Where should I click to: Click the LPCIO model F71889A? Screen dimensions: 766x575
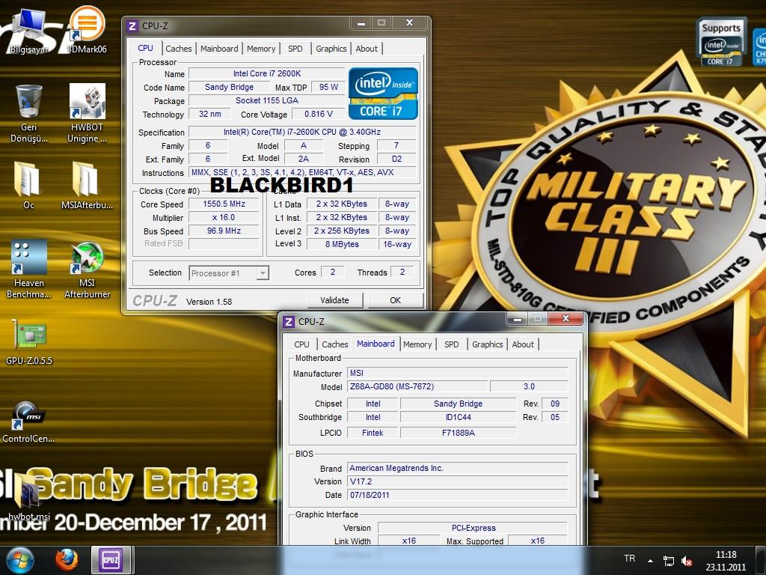pyautogui.click(x=459, y=433)
